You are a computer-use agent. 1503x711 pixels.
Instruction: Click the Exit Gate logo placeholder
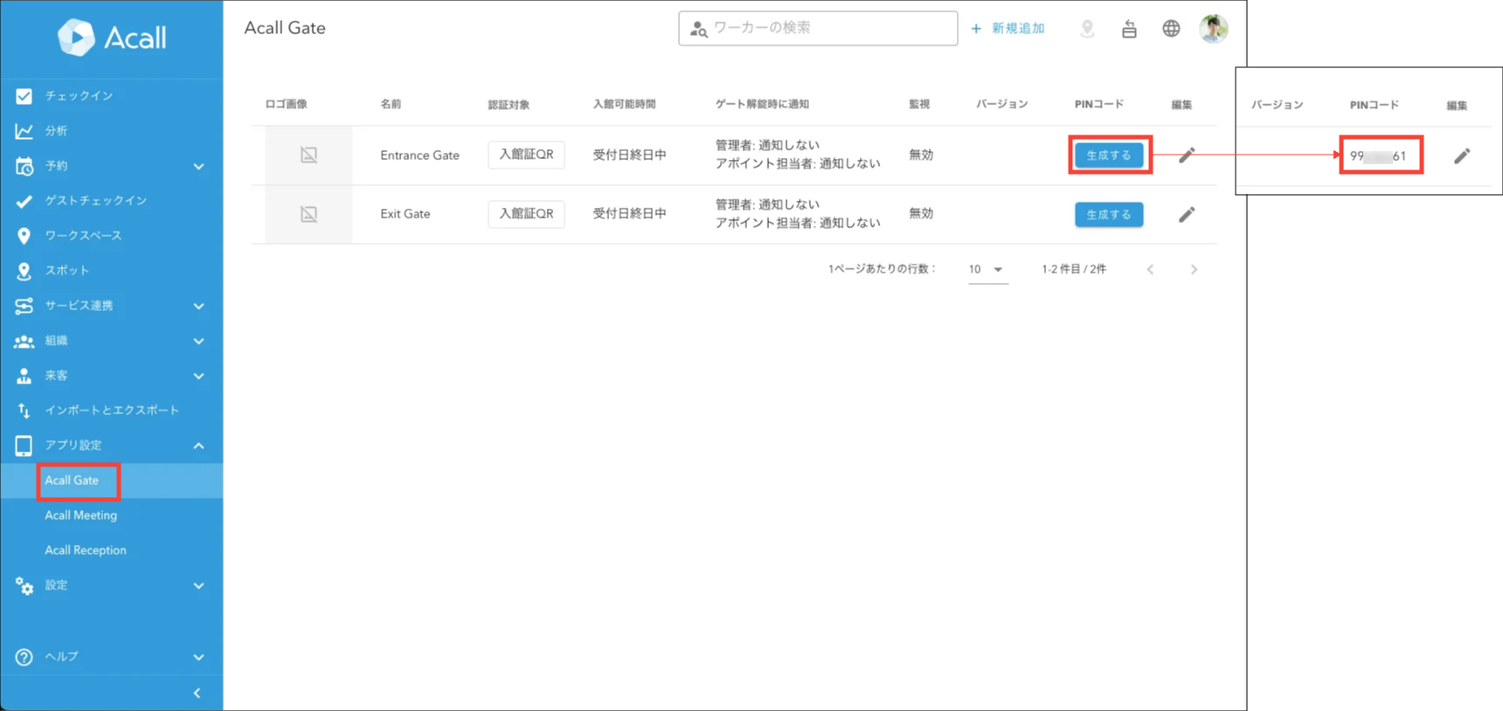click(308, 214)
